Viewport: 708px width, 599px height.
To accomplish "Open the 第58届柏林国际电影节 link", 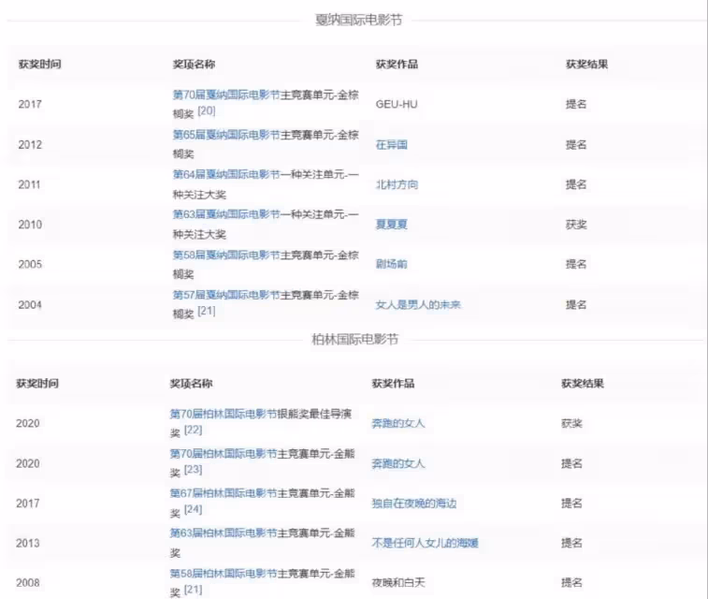I will [223, 573].
